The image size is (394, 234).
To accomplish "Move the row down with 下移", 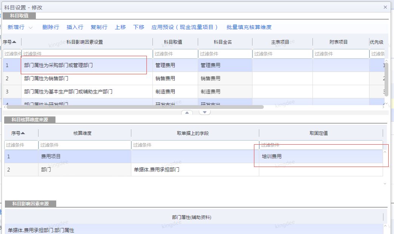I will pos(139,27).
